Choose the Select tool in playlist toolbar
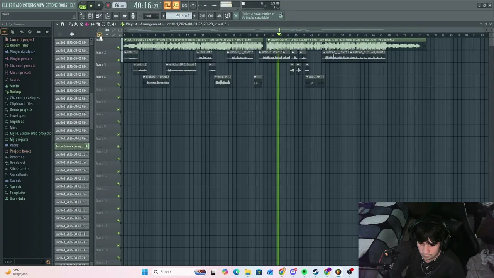494x278 pixels. (x=103, y=24)
